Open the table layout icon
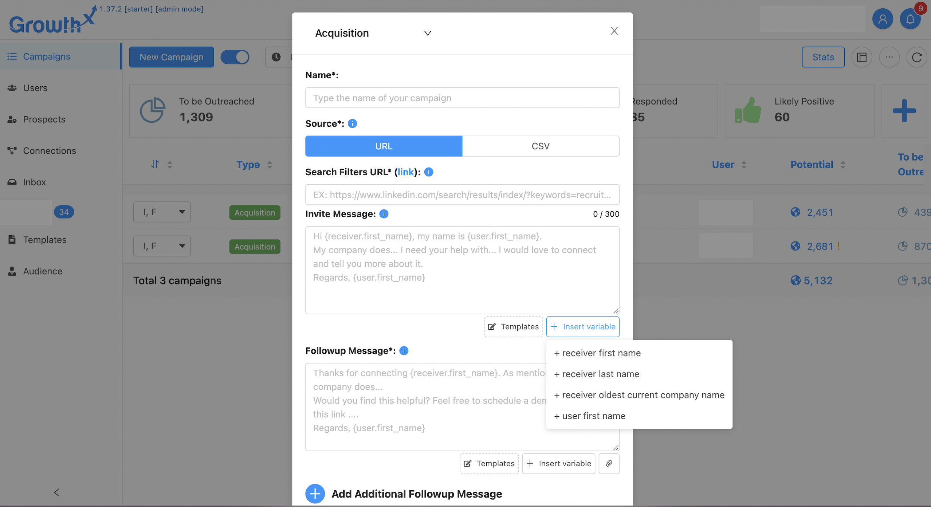Image resolution: width=931 pixels, height=507 pixels. [x=861, y=57]
